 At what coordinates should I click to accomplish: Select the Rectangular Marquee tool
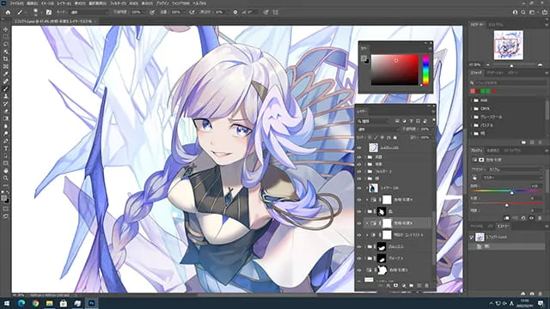click(x=6, y=37)
